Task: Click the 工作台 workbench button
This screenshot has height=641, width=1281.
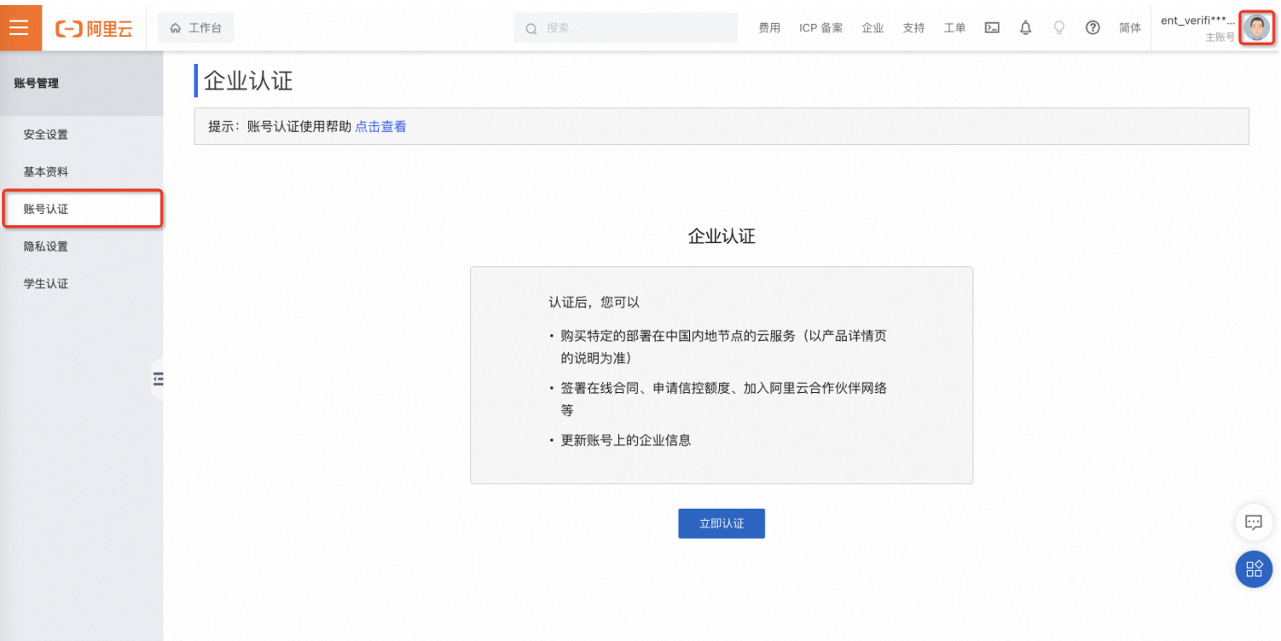Action: coord(196,28)
